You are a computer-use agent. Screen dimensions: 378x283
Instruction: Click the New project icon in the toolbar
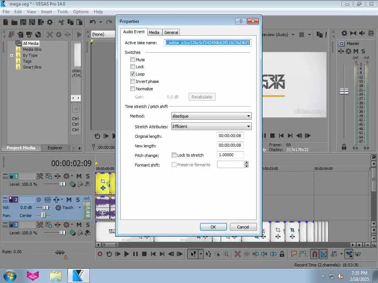pos(6,22)
